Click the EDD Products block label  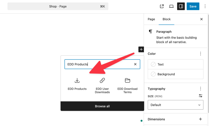click(77, 89)
